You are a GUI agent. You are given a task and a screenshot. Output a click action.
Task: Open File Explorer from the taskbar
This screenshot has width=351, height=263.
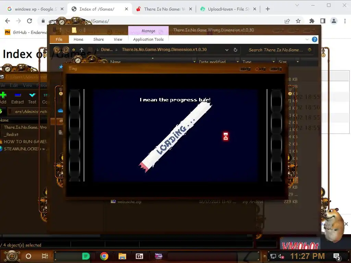pos(122,256)
